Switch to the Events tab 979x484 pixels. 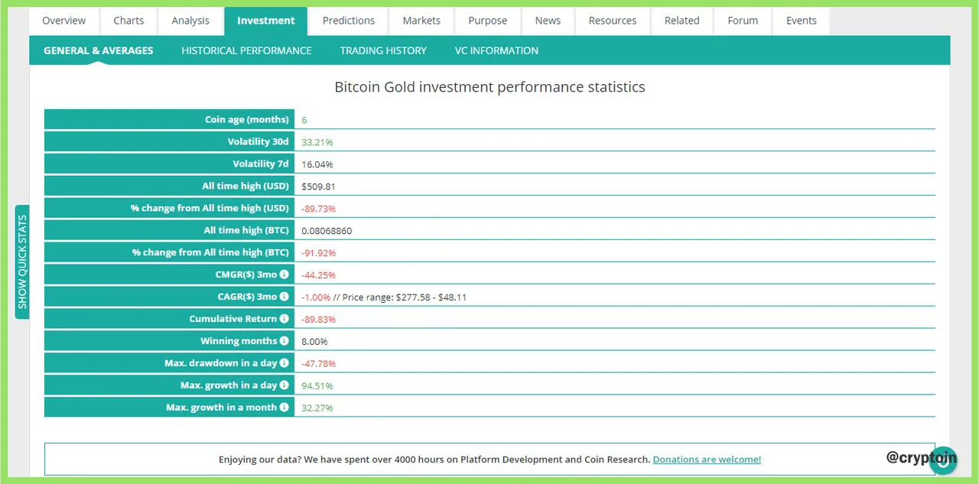click(x=802, y=21)
